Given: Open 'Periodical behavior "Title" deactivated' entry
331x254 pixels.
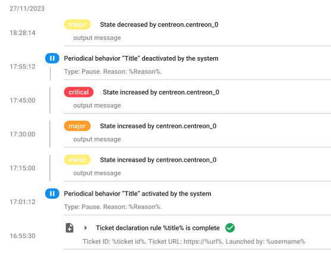Looking at the screenshot, I should tap(141, 58).
